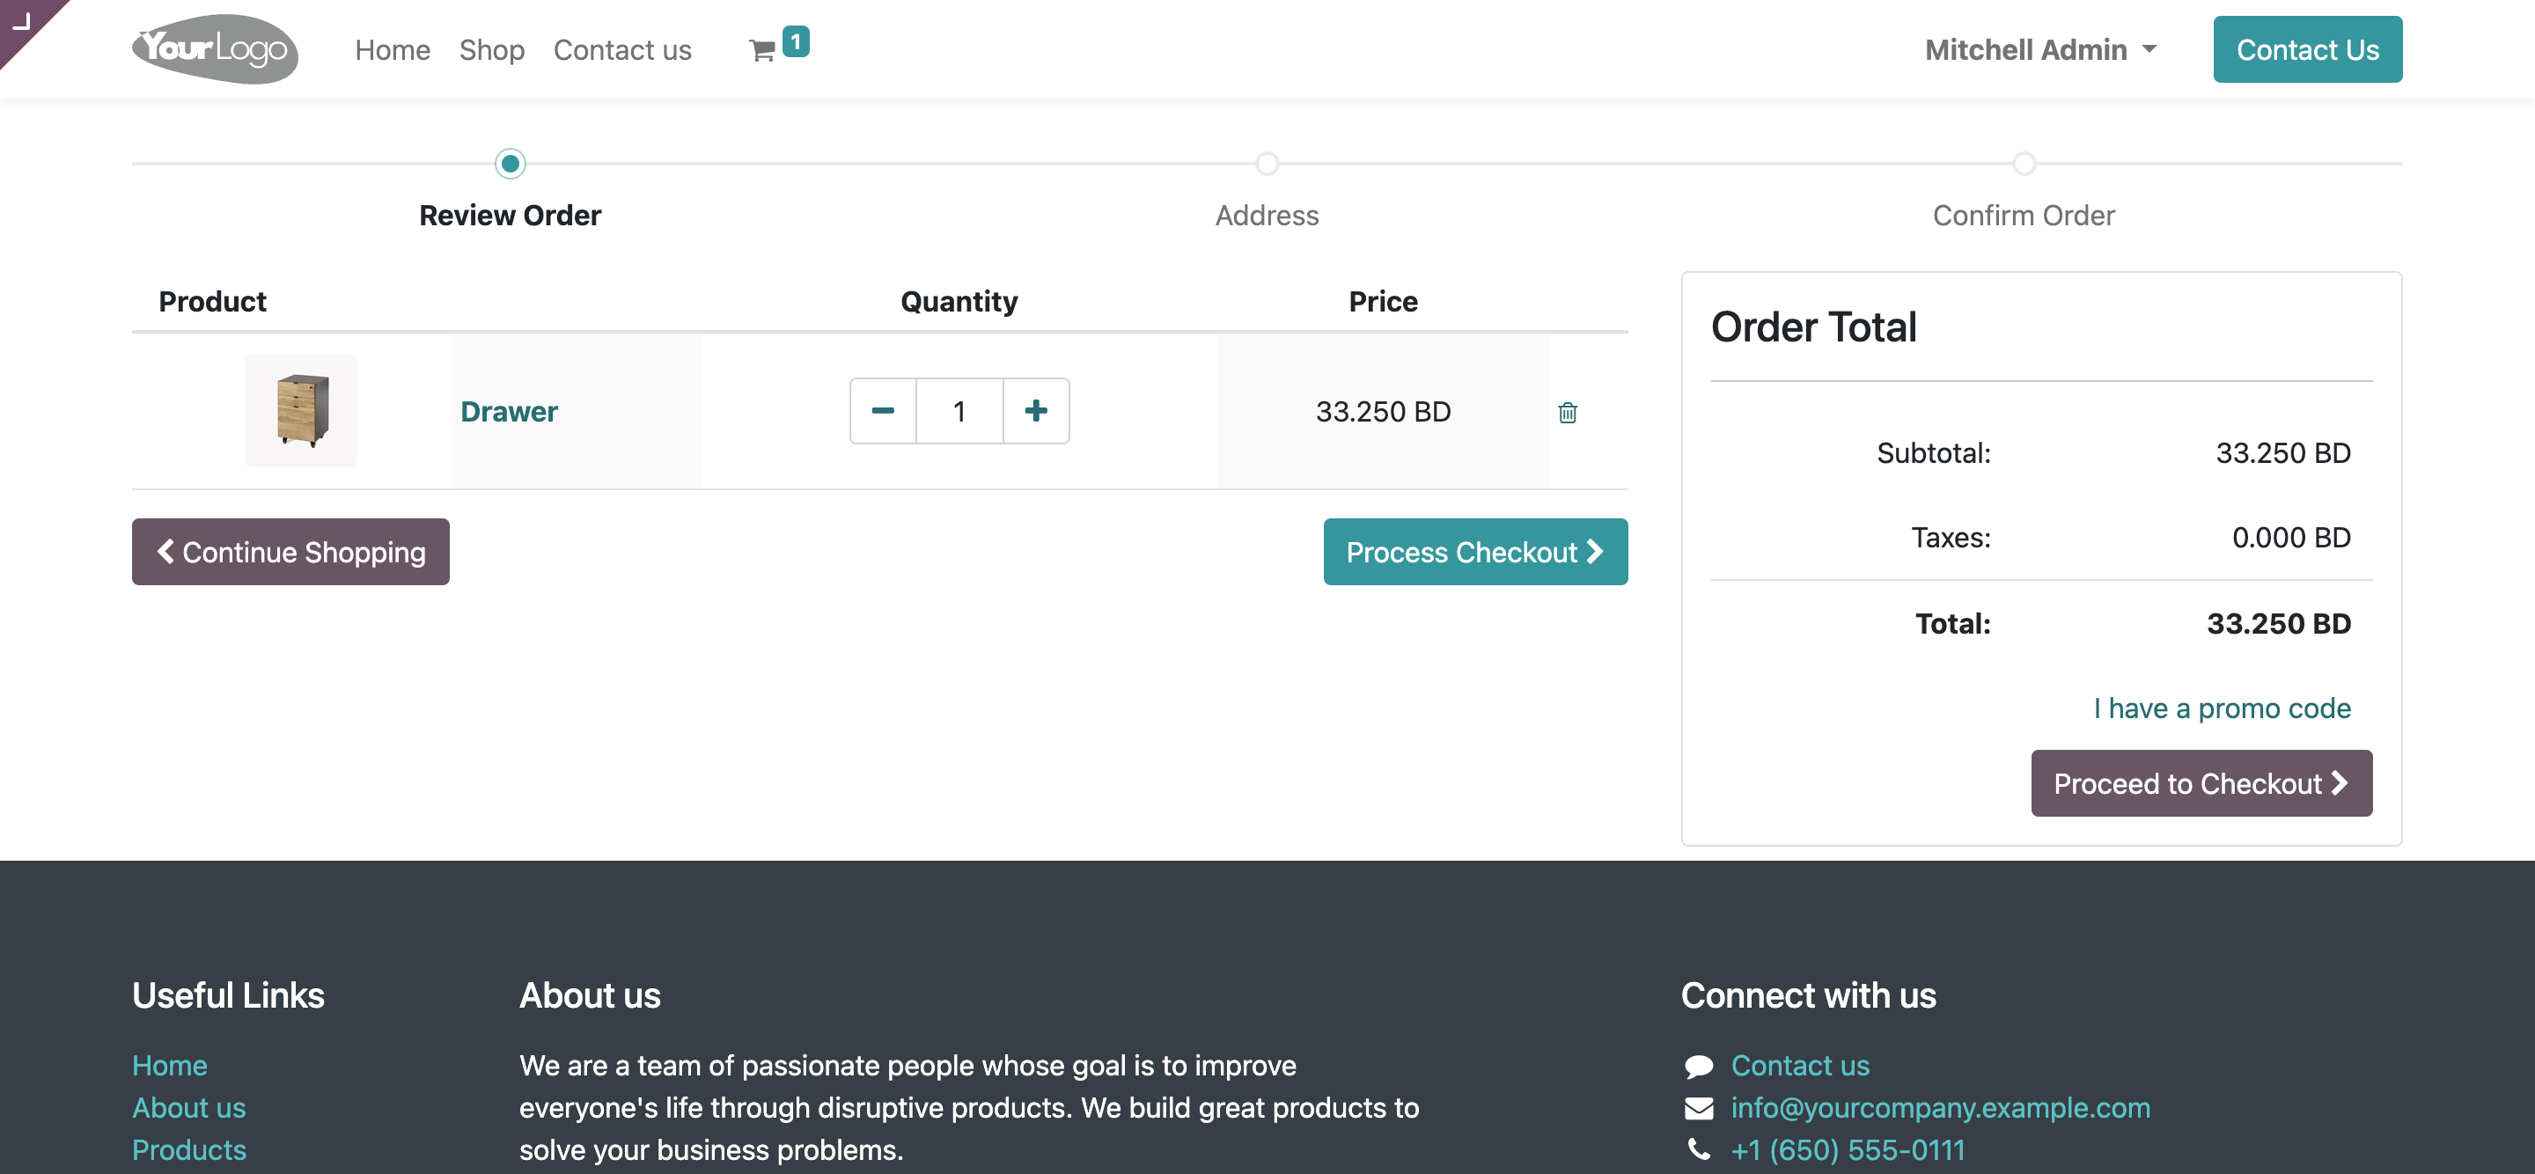Increase Drawer quantity with plus button

1036,410
